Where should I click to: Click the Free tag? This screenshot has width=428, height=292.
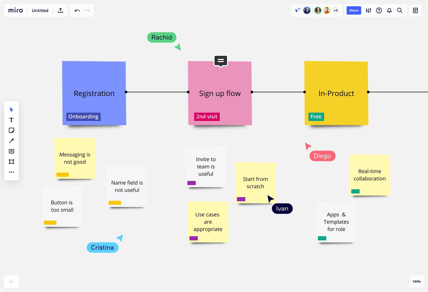316,117
